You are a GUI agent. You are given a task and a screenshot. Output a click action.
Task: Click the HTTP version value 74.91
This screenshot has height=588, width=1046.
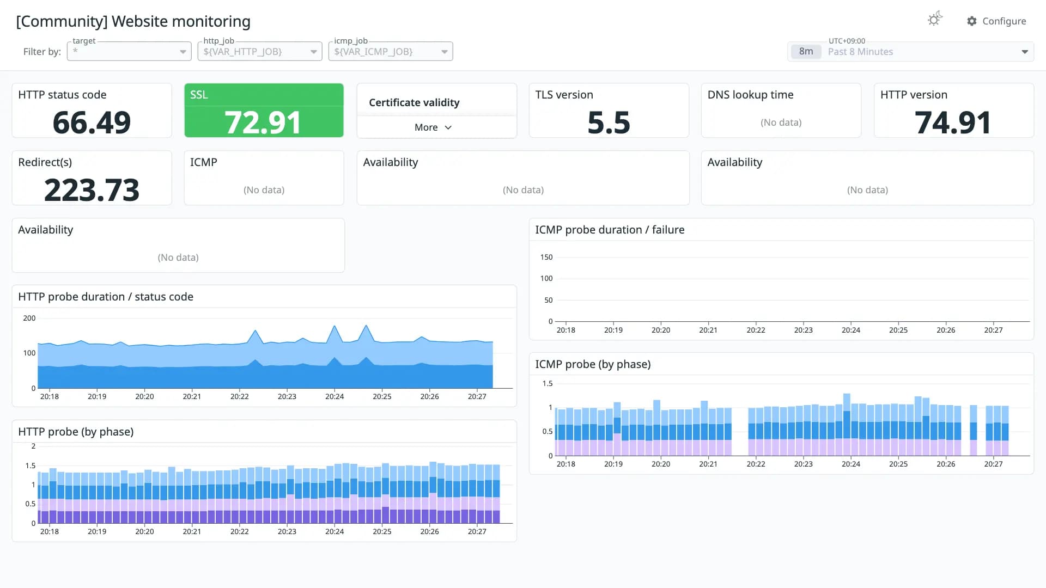pyautogui.click(x=953, y=122)
